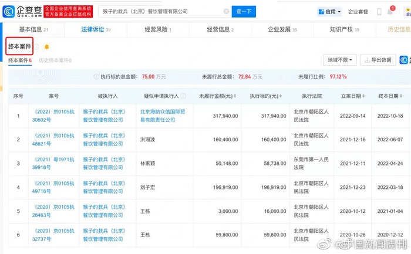Viewport: 411px width, 254px height.
Task: Clear the search box with the X icon
Action: pos(227,12)
